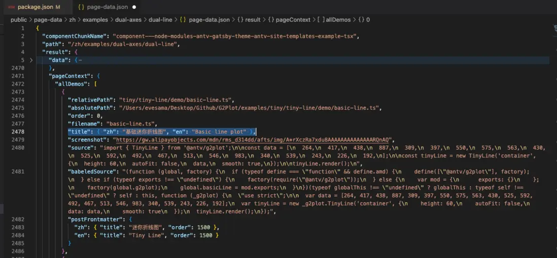
Task: Click line number 2481 in the gutter
Action: coord(18,171)
